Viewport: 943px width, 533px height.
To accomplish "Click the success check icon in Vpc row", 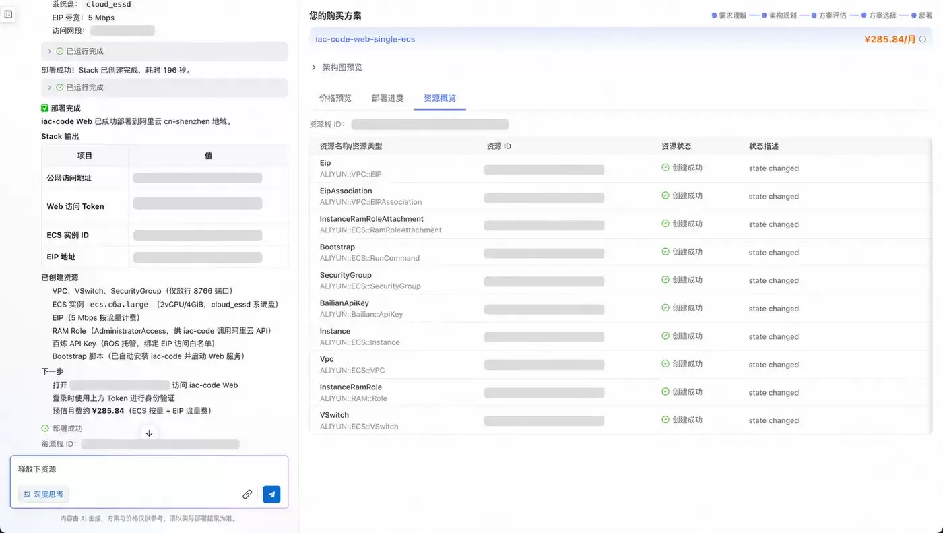I will [x=665, y=364].
